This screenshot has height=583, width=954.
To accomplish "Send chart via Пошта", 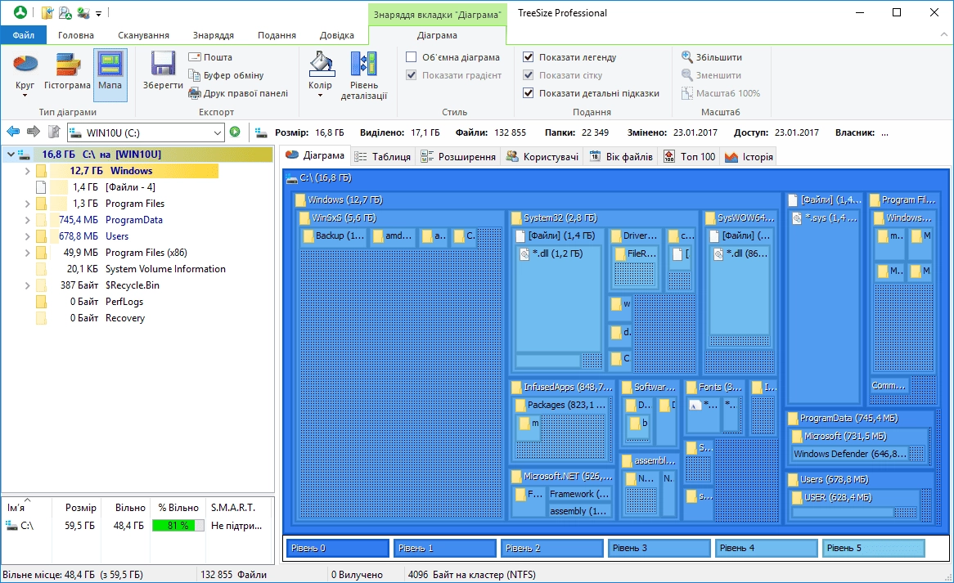I will [210, 57].
